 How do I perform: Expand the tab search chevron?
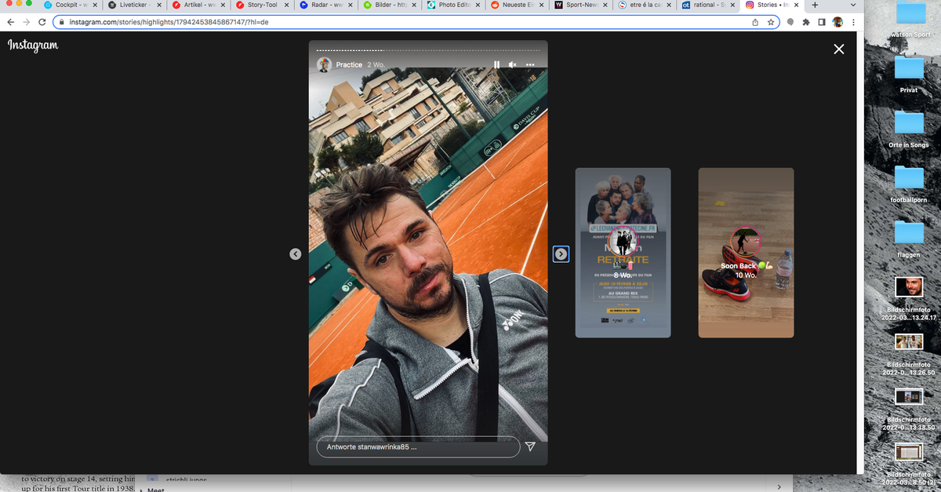(x=853, y=5)
